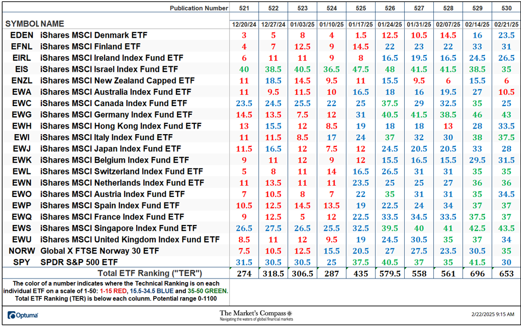Select the TER value 696 cell
Screen dimensions: 521x326
(477, 273)
